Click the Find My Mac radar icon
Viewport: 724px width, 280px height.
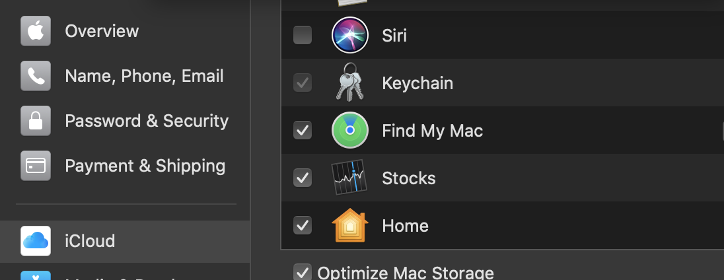pos(349,130)
